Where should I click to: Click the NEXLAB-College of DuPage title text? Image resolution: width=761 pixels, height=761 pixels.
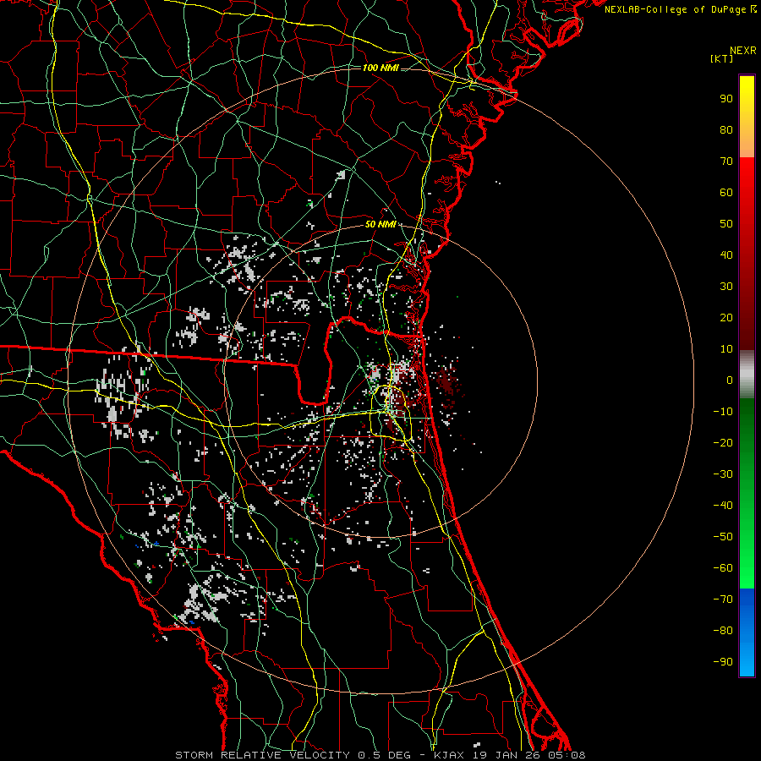pos(676,9)
